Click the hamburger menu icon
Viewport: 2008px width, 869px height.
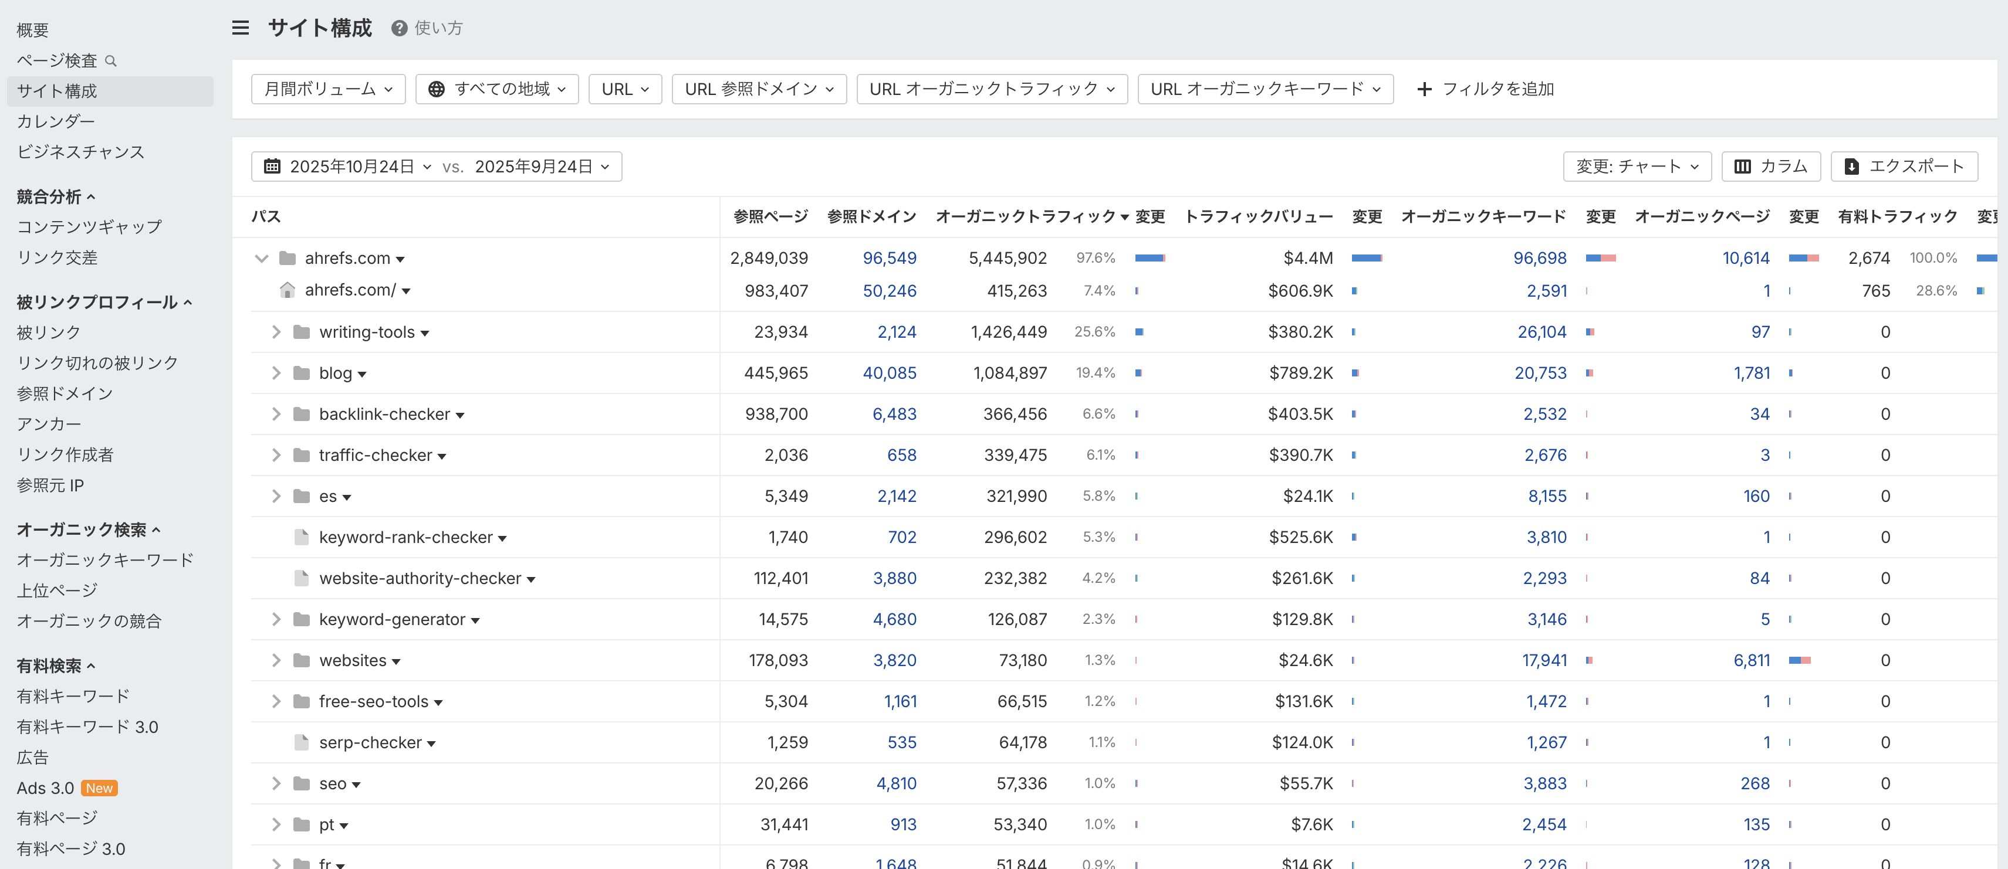[x=241, y=28]
